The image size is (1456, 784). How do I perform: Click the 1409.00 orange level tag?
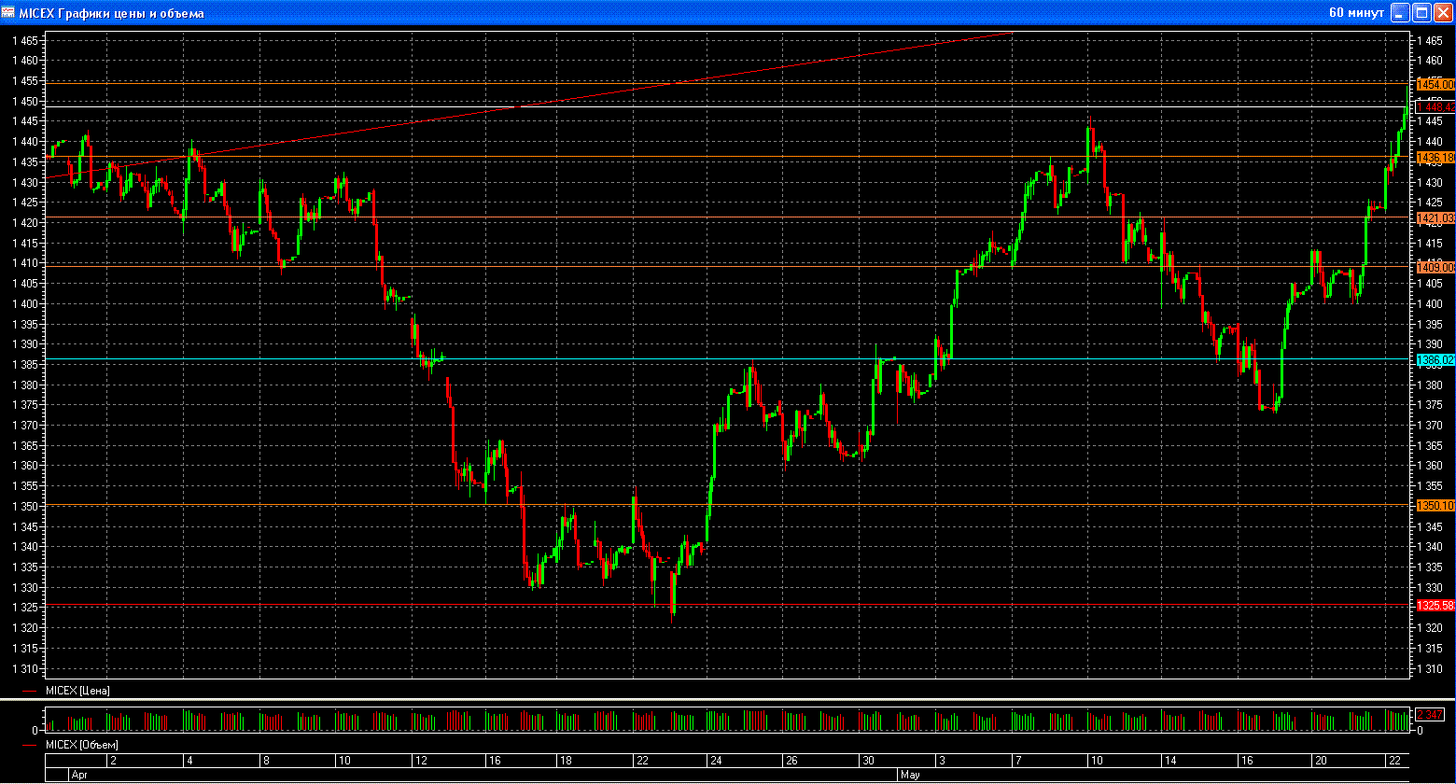[x=1435, y=267]
